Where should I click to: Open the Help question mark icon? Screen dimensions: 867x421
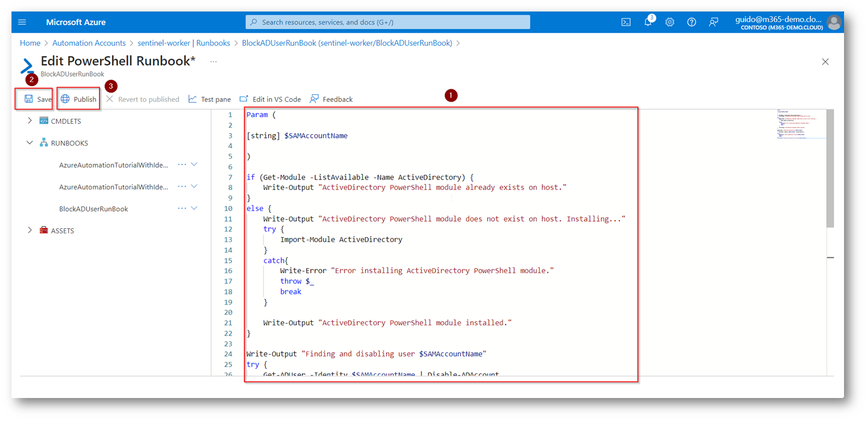tap(691, 22)
